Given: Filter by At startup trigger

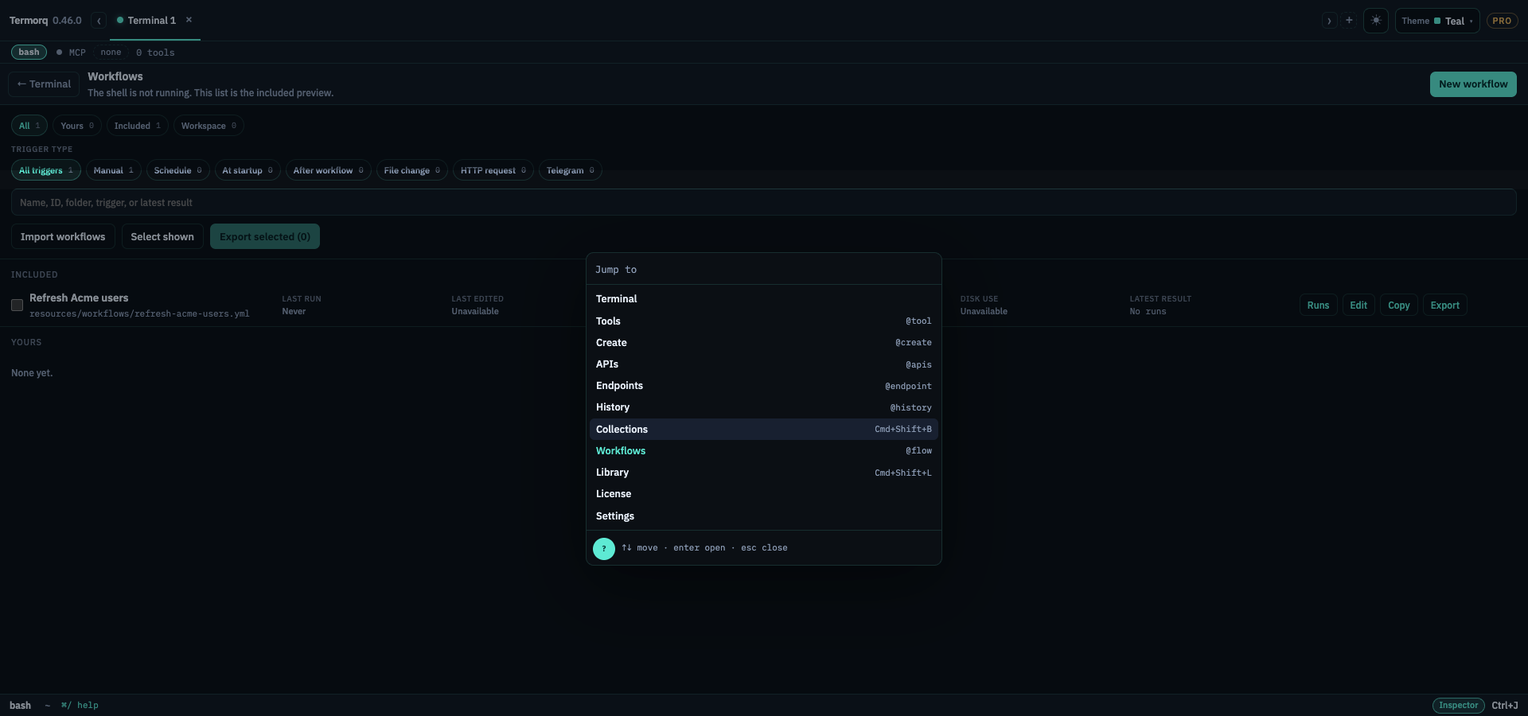Looking at the screenshot, I should [x=248, y=170].
